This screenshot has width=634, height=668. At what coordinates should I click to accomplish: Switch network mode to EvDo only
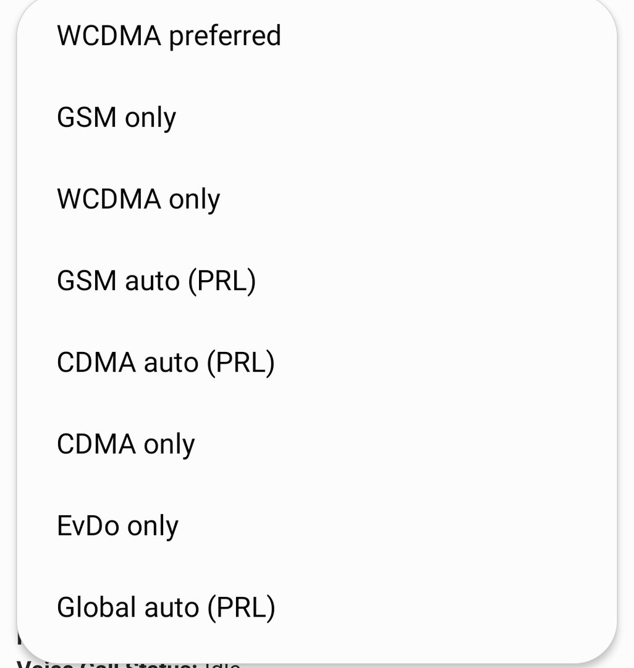tap(317, 525)
